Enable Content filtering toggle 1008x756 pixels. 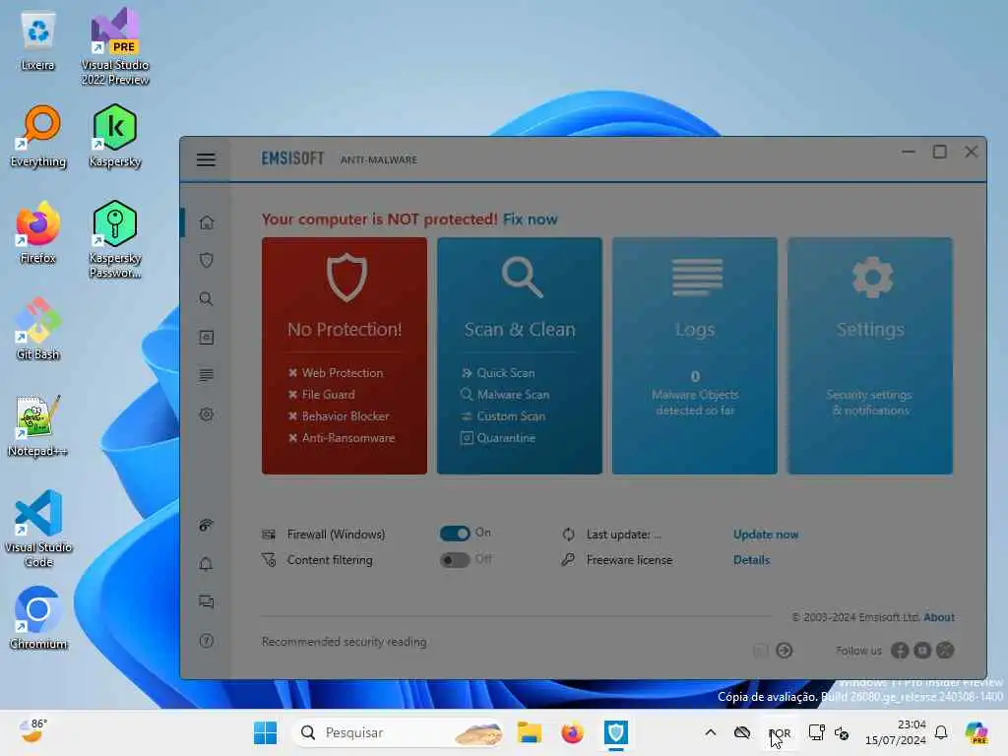[455, 560]
